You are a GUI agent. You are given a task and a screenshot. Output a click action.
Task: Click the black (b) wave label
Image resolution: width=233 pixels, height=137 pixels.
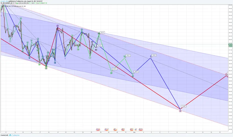point(96,50)
